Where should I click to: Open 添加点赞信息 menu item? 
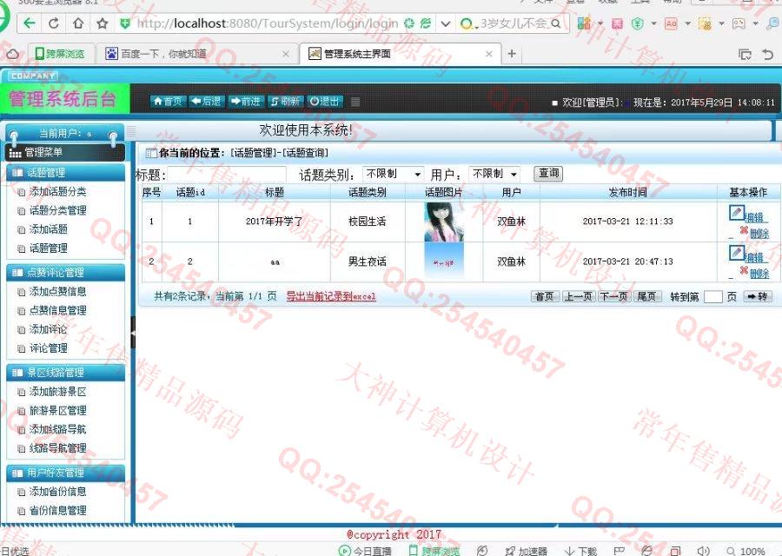tap(57, 291)
